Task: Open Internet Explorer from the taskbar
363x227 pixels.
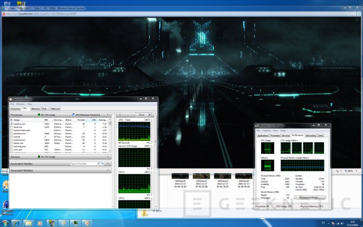Action: pyautogui.click(x=17, y=223)
